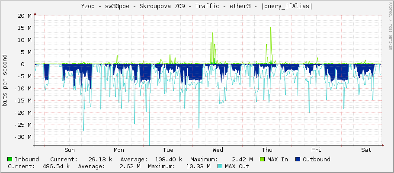
Task: Click the '-10 M' y-axis label
Action: [22, 89]
